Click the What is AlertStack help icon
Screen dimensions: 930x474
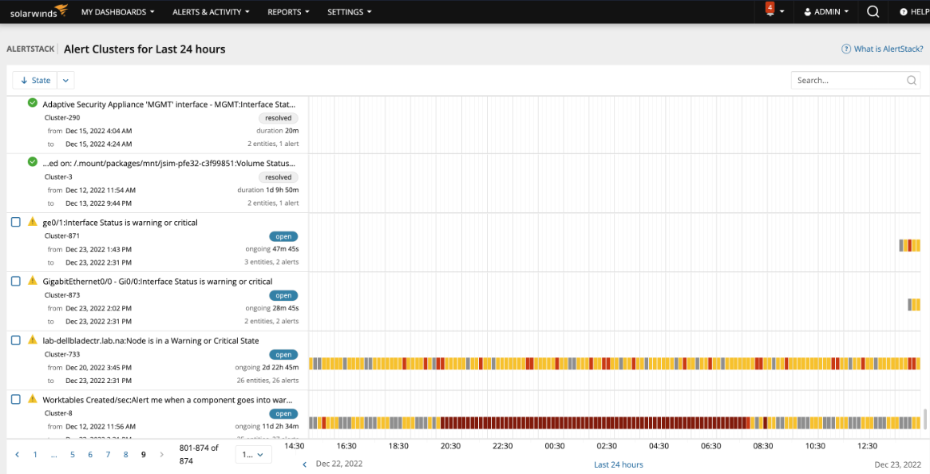(846, 49)
